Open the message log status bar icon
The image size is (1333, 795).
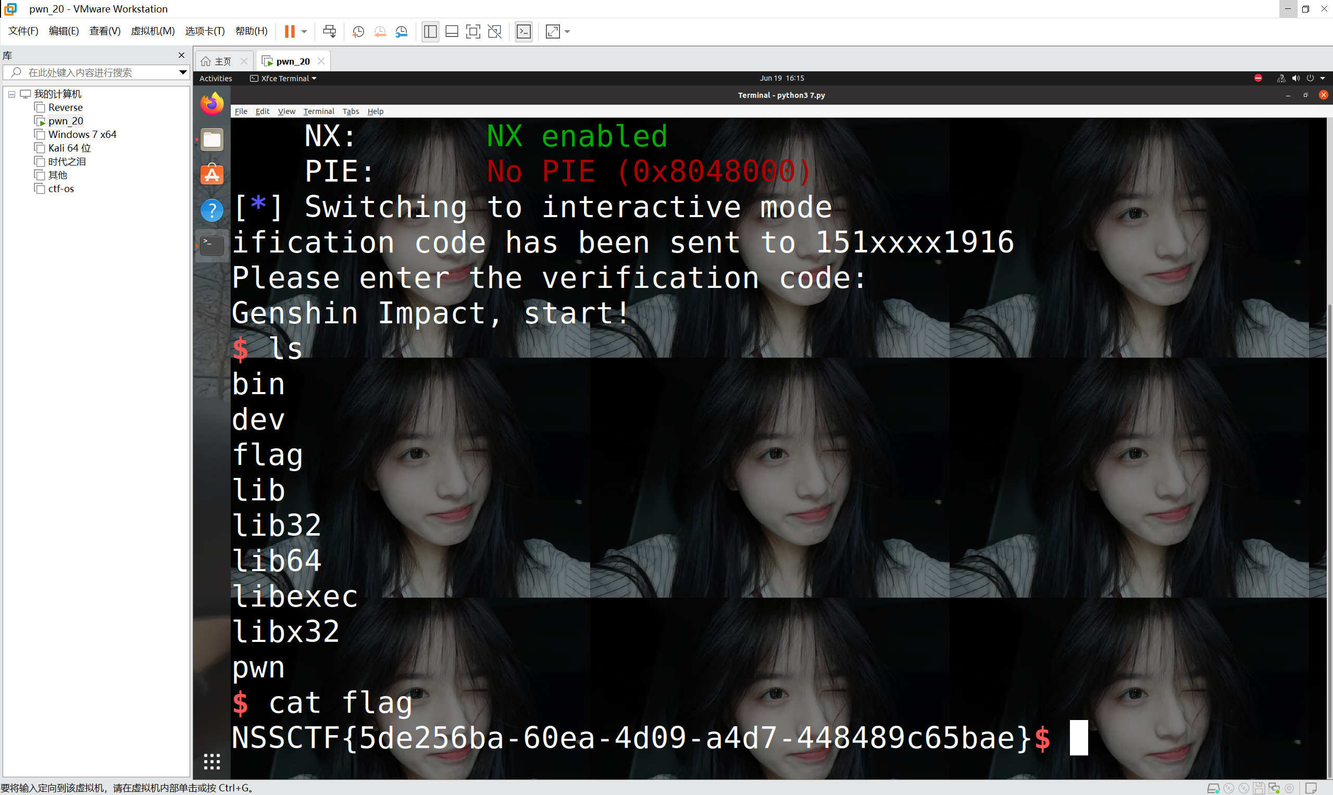click(1311, 788)
